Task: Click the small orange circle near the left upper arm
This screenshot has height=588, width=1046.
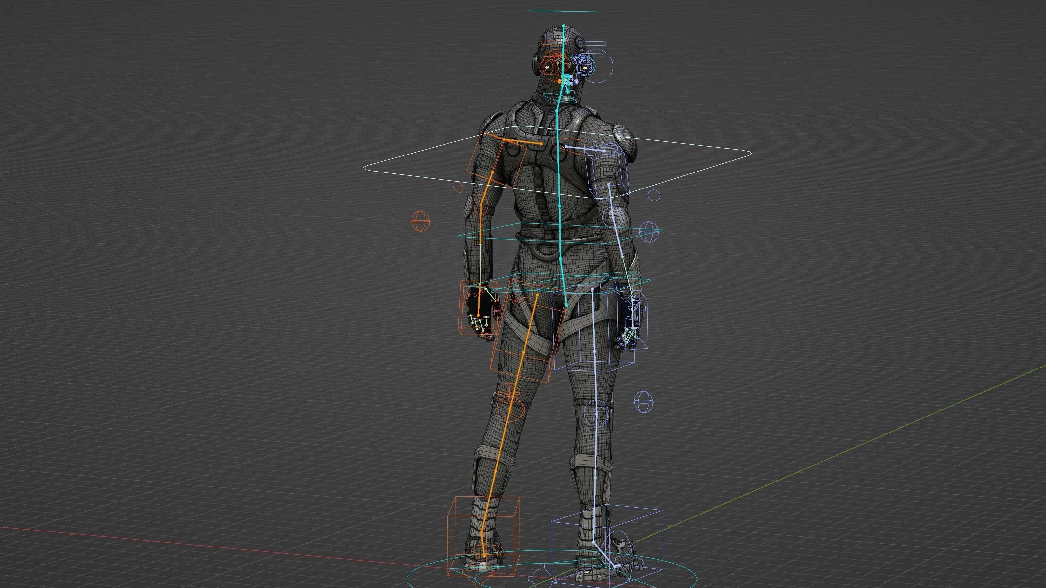Action: point(458,187)
